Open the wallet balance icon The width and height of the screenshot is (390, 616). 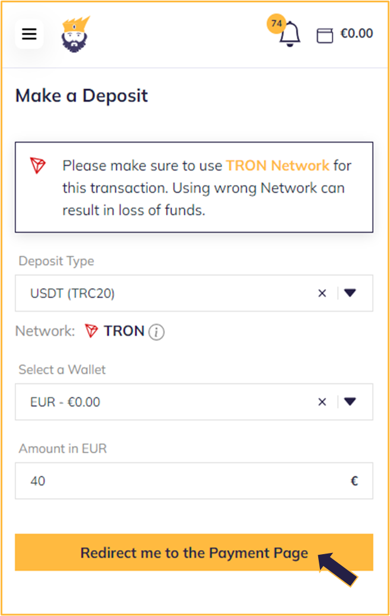(x=325, y=35)
